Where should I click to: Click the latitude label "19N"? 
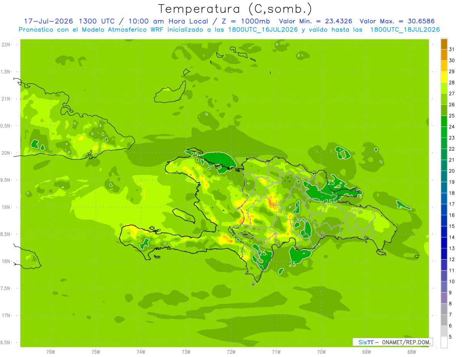click(x=5, y=207)
